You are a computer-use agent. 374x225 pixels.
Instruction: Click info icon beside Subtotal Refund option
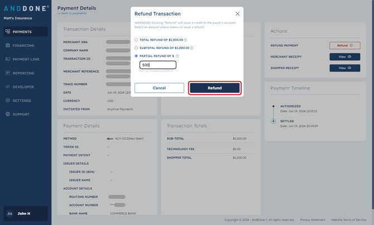point(192,48)
